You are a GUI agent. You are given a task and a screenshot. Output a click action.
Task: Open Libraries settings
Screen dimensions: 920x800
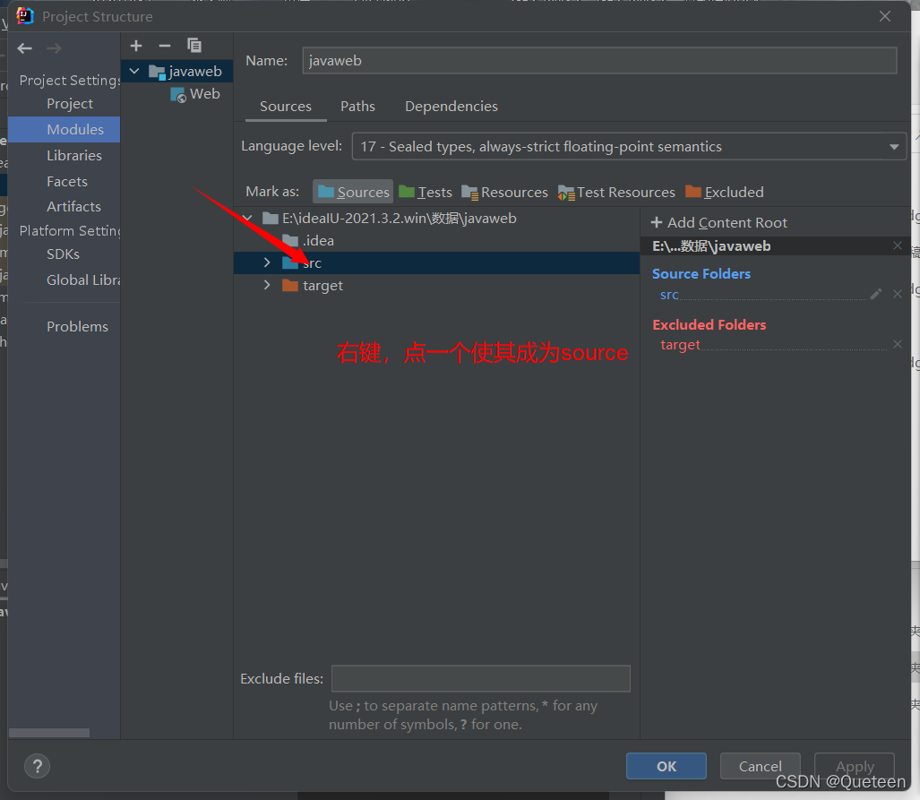click(x=74, y=156)
